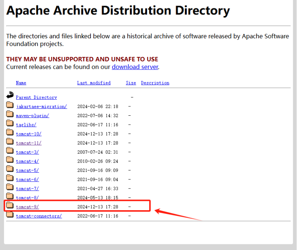Click the folder icon beside tomcat-3/
The height and width of the screenshot is (250, 297).
(x=10, y=150)
